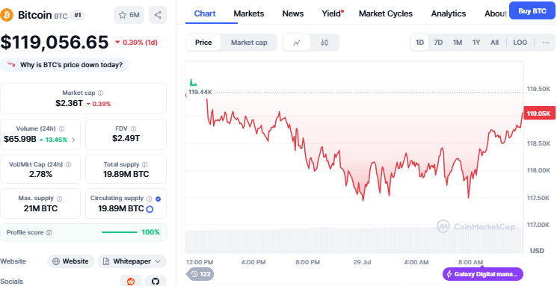Open the Market Cycles tab

click(386, 14)
